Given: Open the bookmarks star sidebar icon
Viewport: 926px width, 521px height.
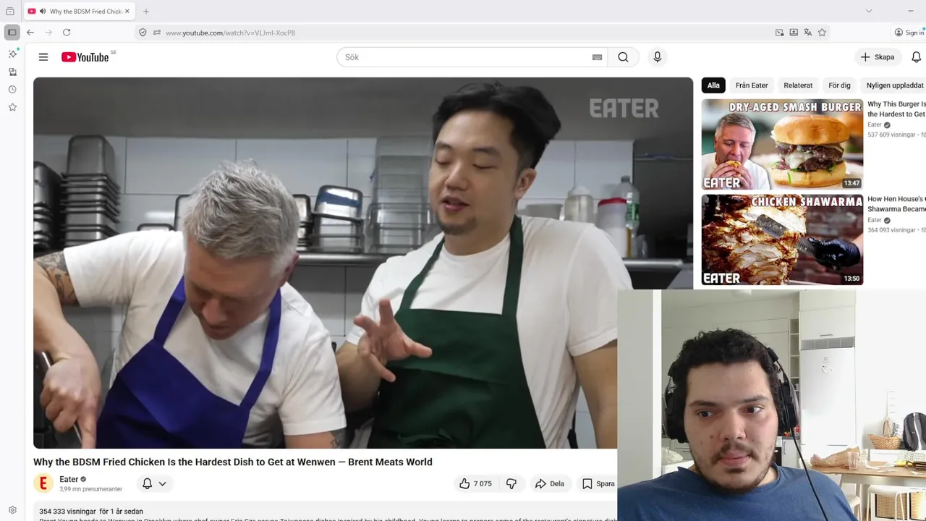Looking at the screenshot, I should point(12,107).
